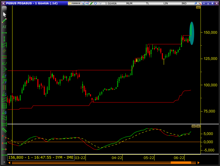Click the blue arrow detach icon
This screenshot has height=166, width=220.
coord(195,3)
